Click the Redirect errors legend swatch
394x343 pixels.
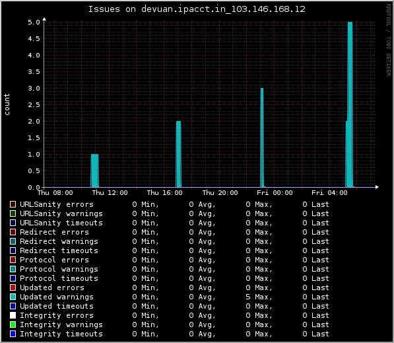click(13, 232)
